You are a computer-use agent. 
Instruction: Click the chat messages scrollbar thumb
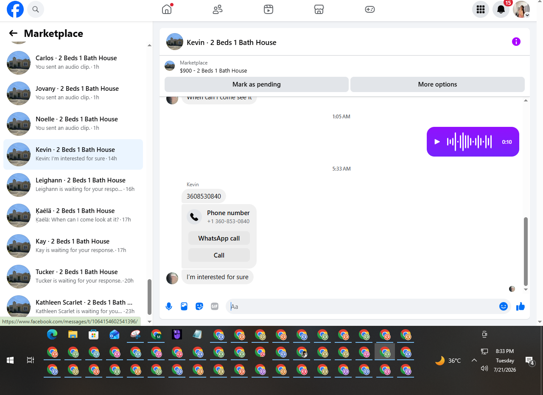pyautogui.click(x=526, y=252)
